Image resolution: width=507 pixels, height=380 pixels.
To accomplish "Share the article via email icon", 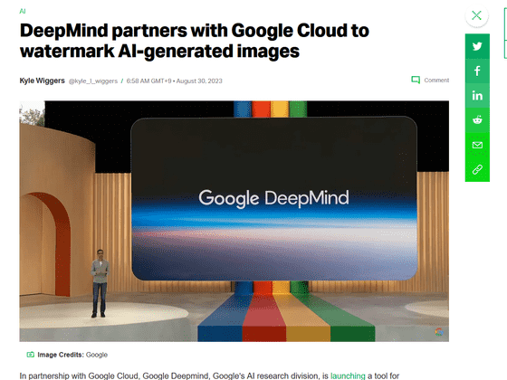I will [477, 145].
